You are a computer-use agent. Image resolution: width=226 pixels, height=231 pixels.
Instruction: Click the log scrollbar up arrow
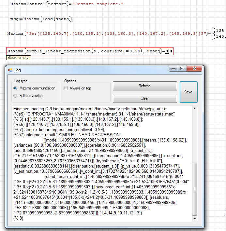[x=195, y=108]
